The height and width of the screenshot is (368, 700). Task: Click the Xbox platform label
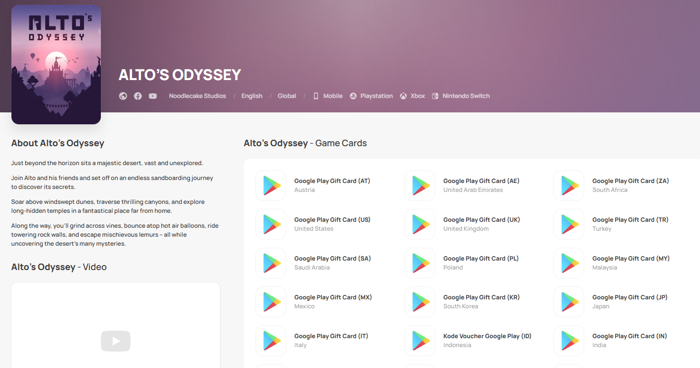pos(418,96)
